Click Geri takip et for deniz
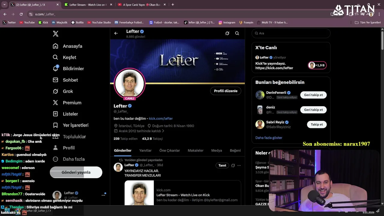The width and height of the screenshot is (384, 216). click(313, 110)
